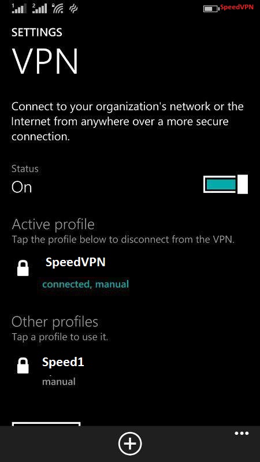This screenshot has height=462, width=260.
Task: Tap the Other profiles section heading
Action: tap(55, 322)
